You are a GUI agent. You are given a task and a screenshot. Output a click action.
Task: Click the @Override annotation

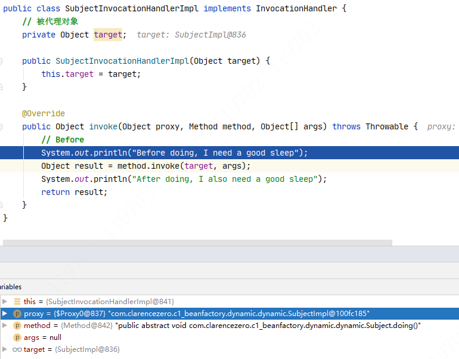tap(44, 113)
